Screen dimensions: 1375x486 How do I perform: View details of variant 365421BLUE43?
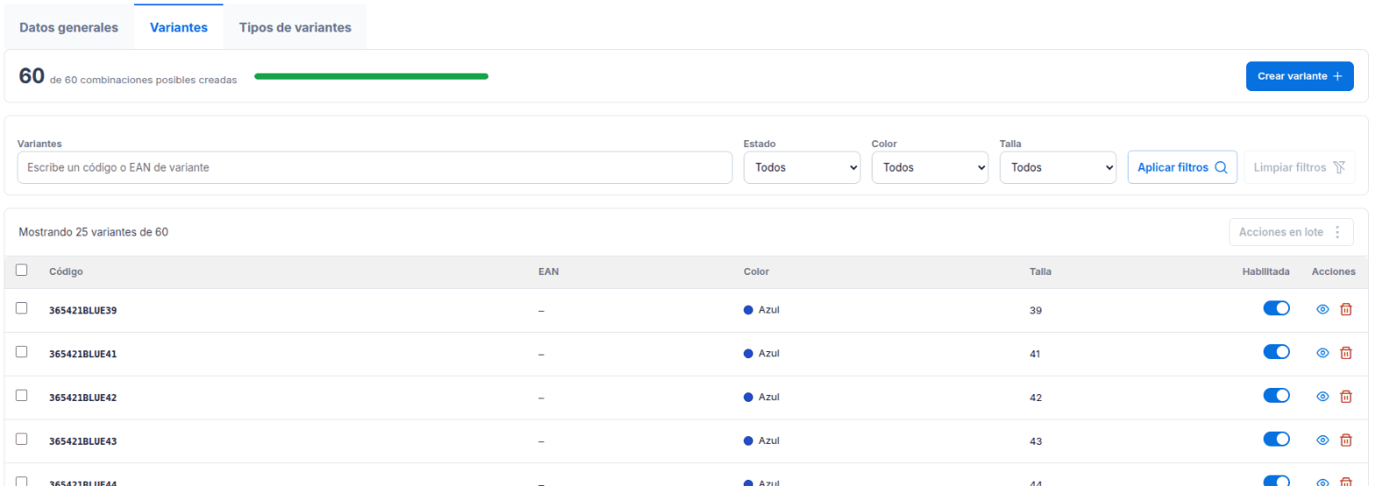click(1322, 440)
